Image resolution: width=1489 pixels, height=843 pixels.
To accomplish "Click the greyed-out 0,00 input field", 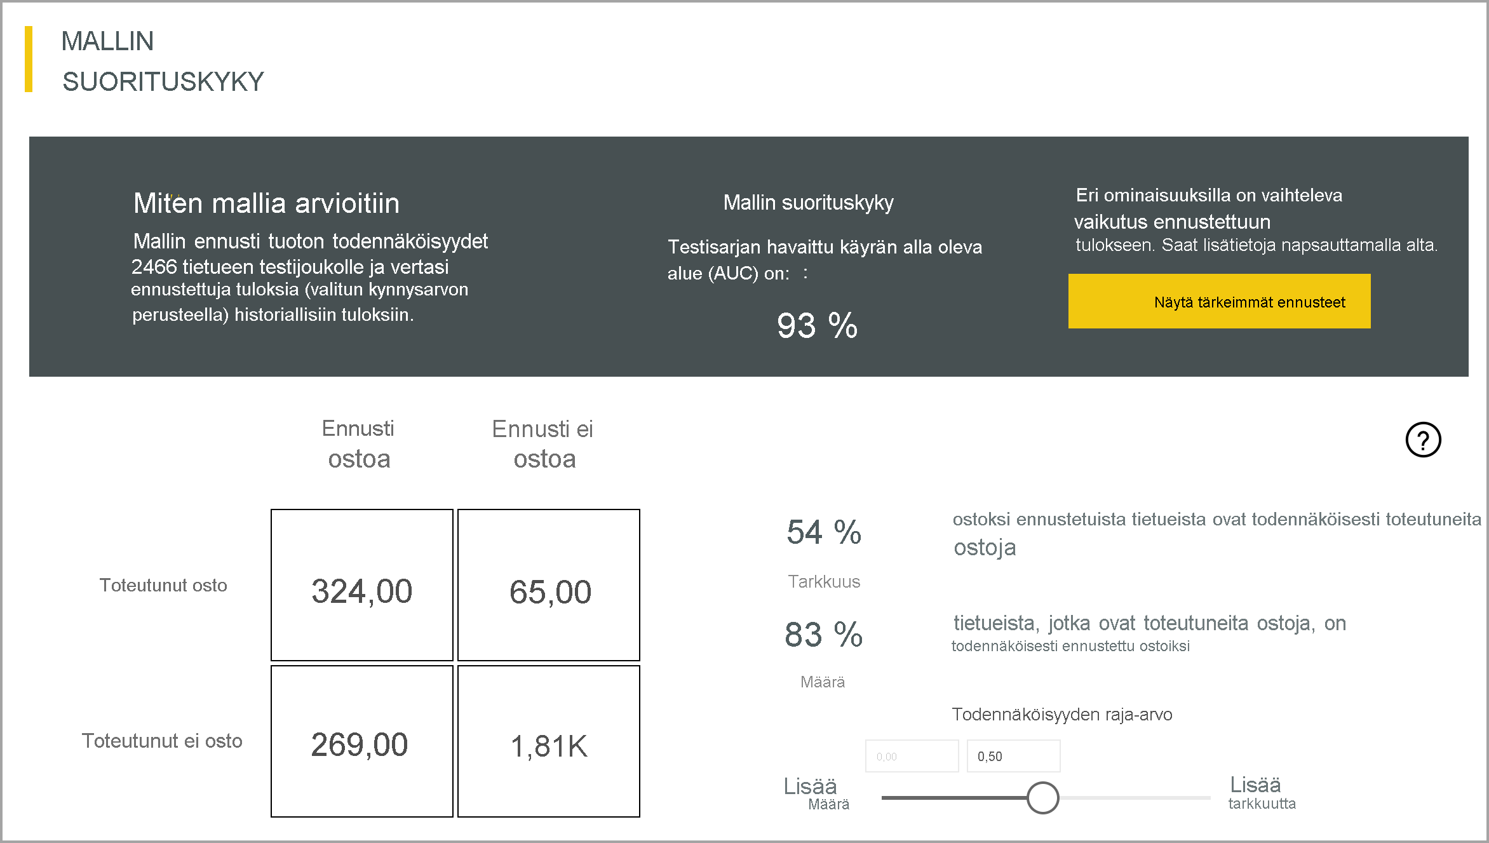I will pos(912,756).
